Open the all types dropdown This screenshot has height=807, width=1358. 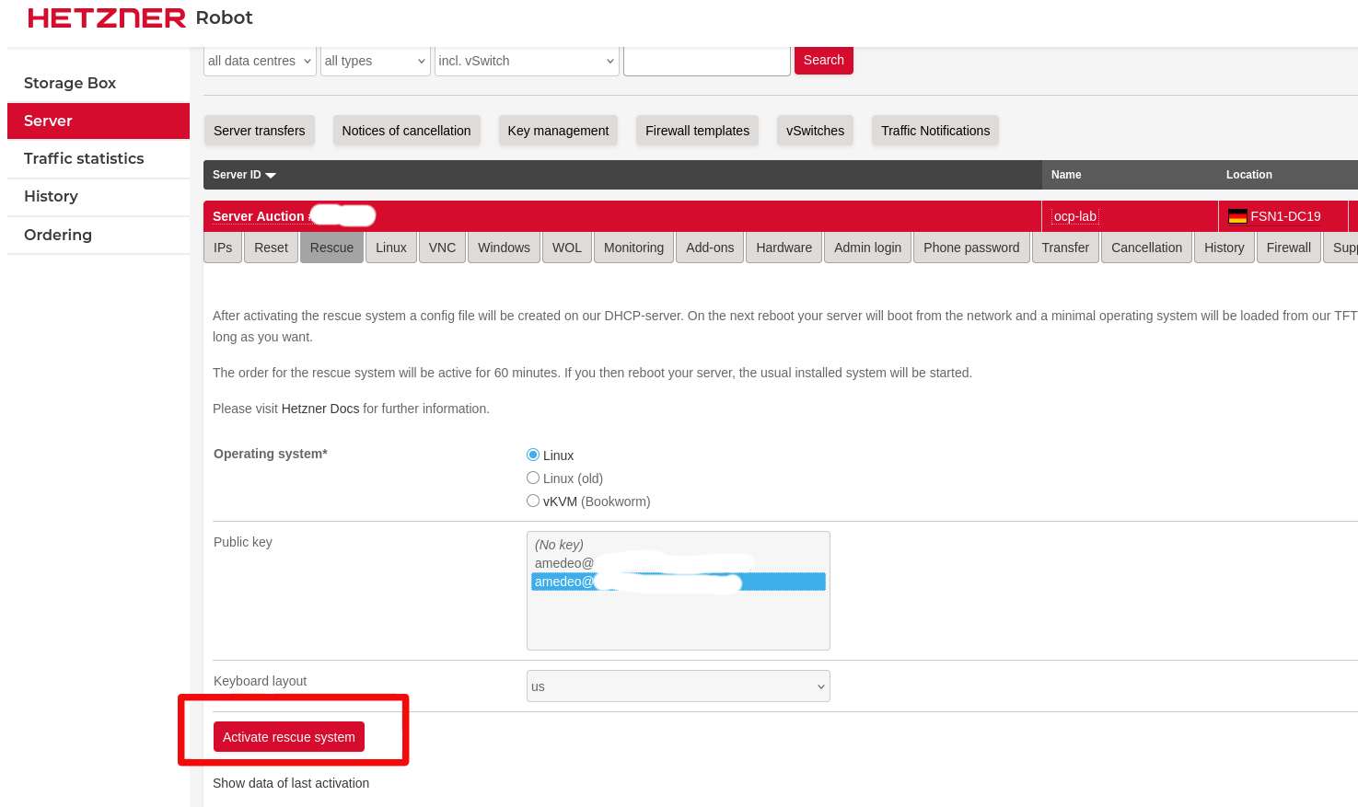(x=376, y=61)
